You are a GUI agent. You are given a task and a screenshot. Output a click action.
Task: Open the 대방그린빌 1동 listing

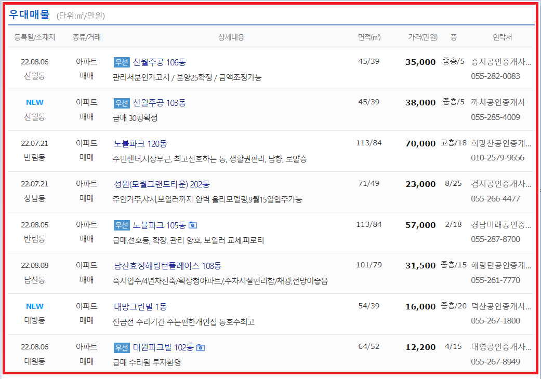[x=140, y=307]
